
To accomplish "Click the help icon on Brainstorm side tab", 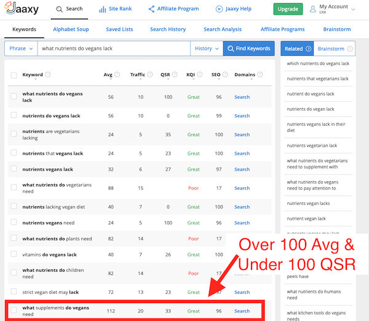I will tap(350, 48).
